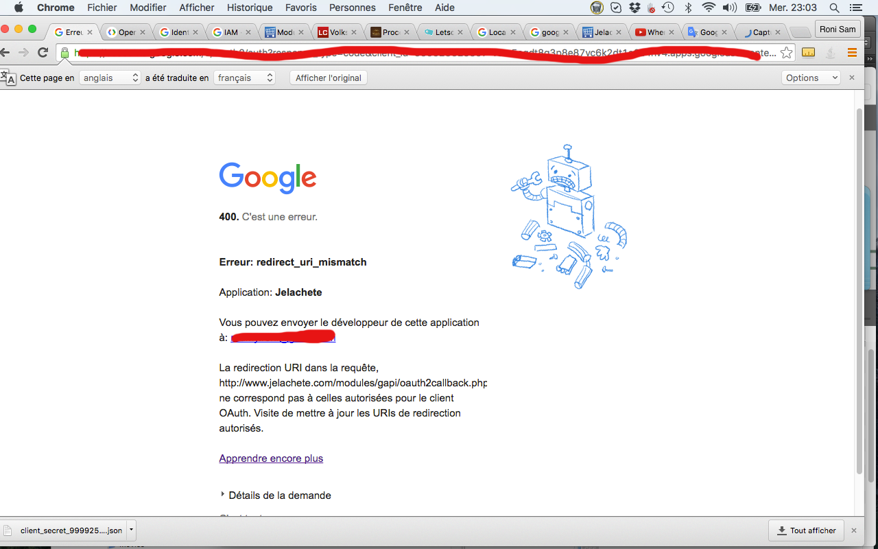Click the broken robot illustration
The image size is (878, 549).
[569, 216]
